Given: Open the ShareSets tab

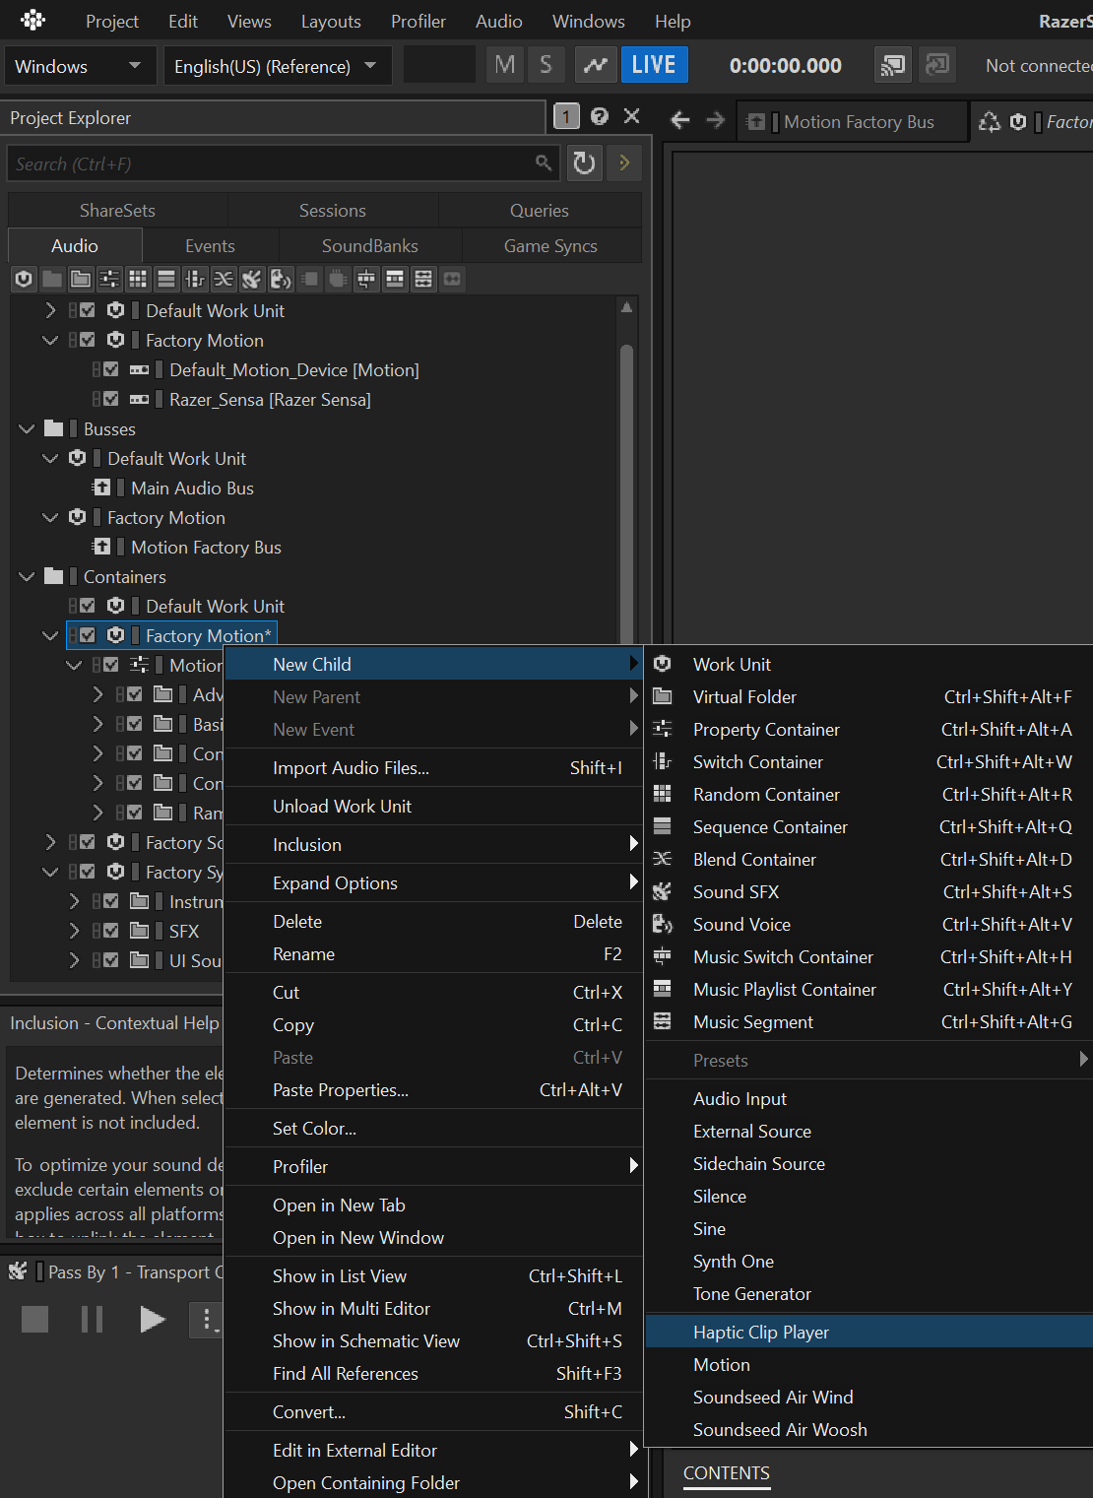Looking at the screenshot, I should 117,210.
